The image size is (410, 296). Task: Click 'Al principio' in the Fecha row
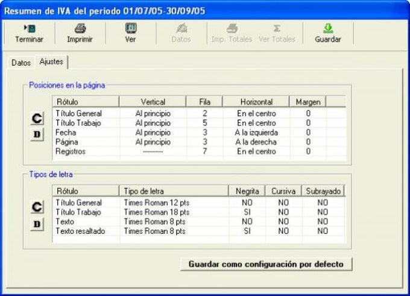153,133
